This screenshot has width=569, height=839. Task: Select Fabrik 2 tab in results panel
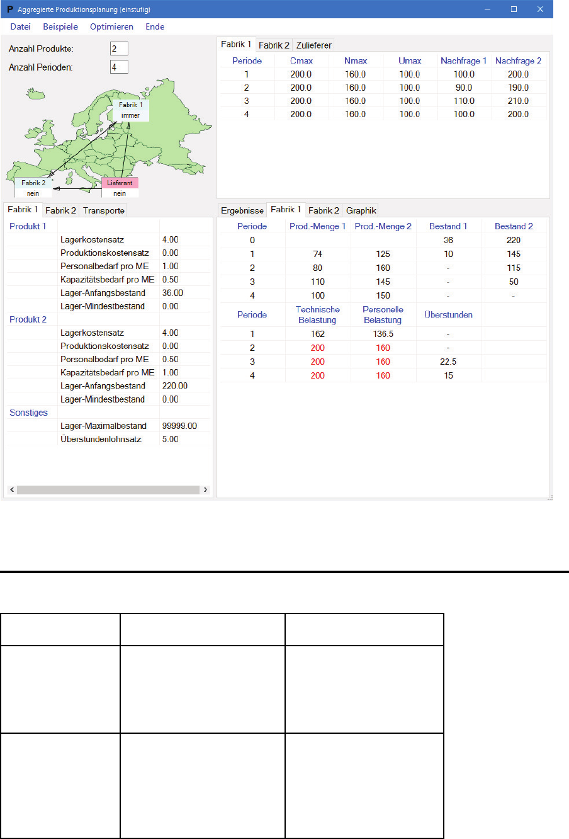click(x=324, y=210)
